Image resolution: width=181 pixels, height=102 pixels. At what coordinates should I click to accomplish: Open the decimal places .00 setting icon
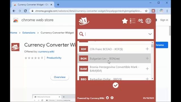coord(140,21)
